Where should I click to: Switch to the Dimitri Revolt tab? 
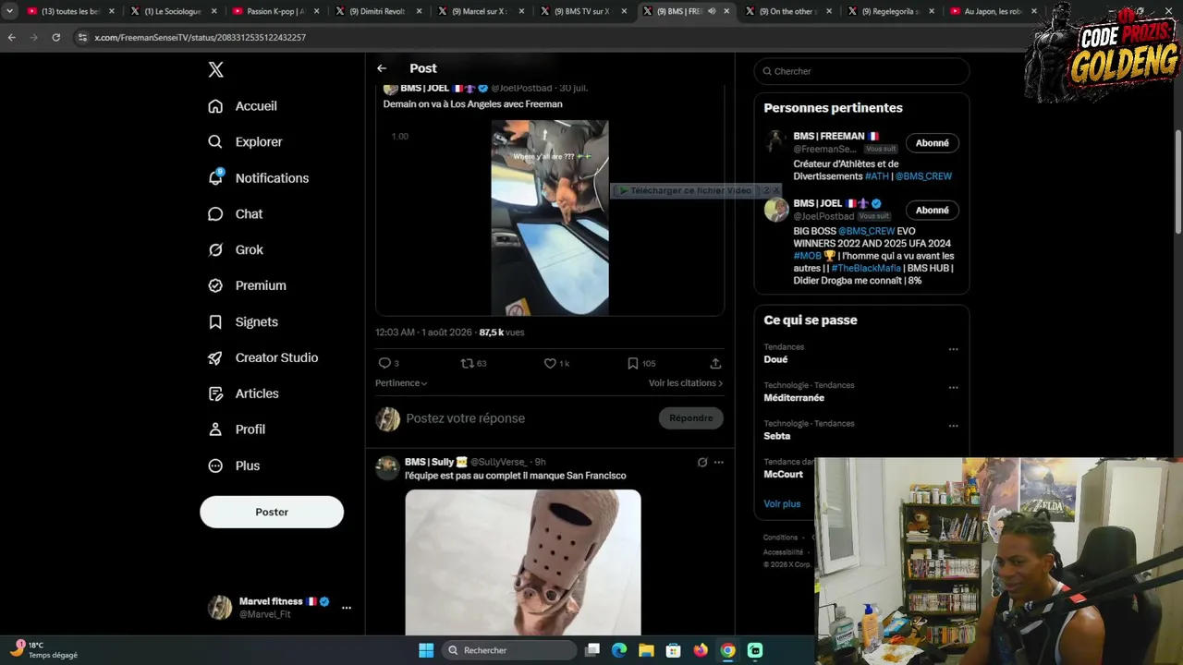(x=377, y=11)
